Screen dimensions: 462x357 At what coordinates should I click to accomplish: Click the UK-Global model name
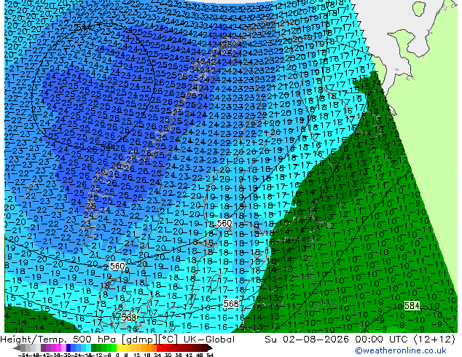(x=209, y=340)
